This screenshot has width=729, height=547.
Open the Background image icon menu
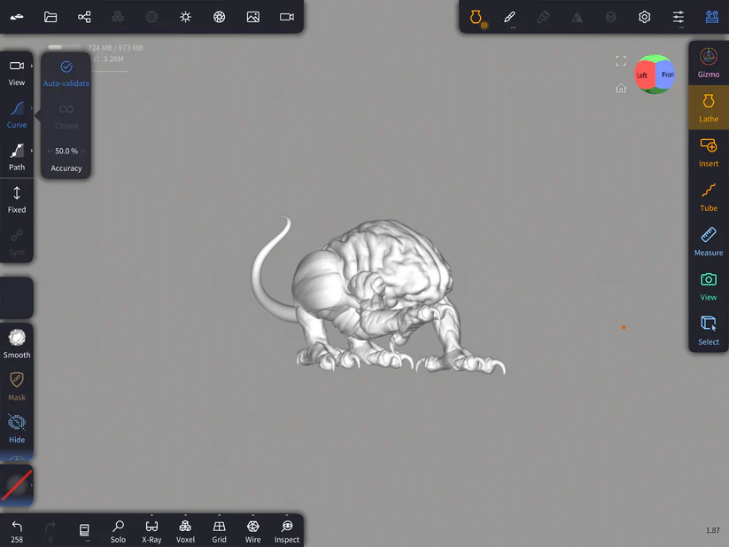point(253,17)
